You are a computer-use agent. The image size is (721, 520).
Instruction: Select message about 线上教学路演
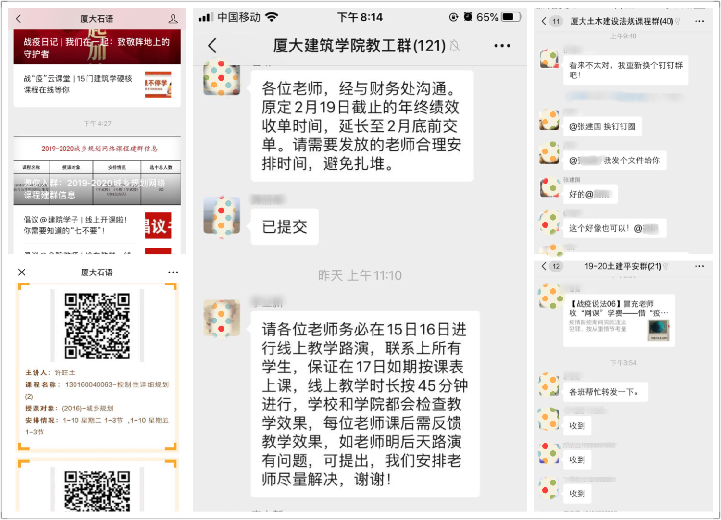[365, 404]
